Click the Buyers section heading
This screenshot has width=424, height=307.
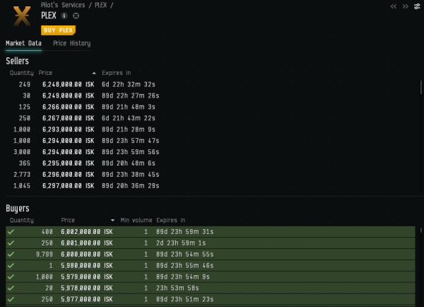click(x=18, y=209)
